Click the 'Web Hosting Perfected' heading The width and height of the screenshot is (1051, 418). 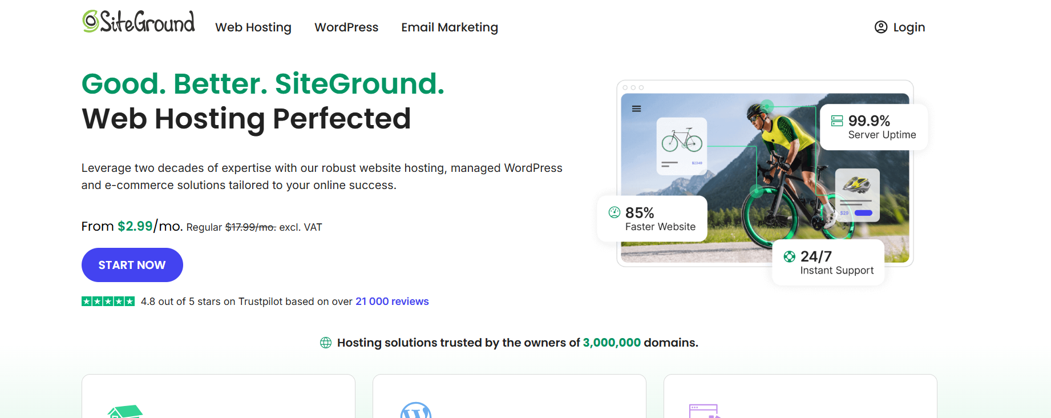point(246,119)
